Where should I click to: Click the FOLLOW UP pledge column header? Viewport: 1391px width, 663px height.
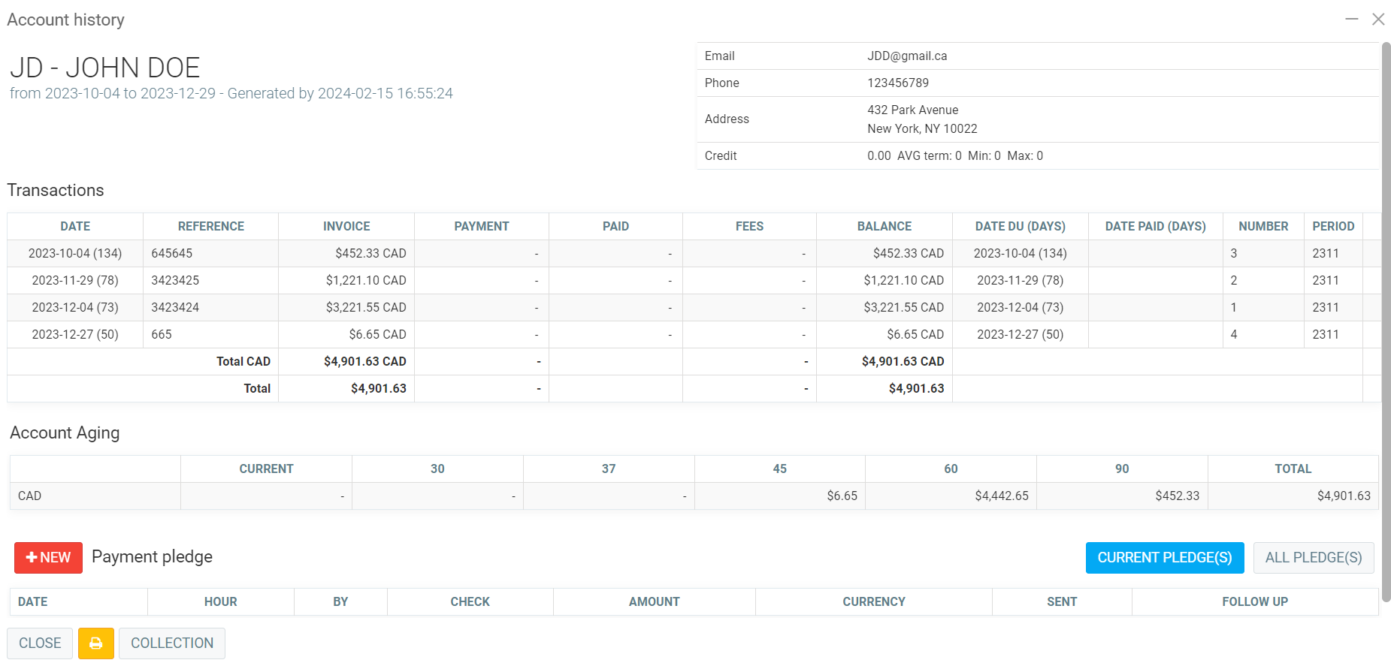(x=1254, y=602)
